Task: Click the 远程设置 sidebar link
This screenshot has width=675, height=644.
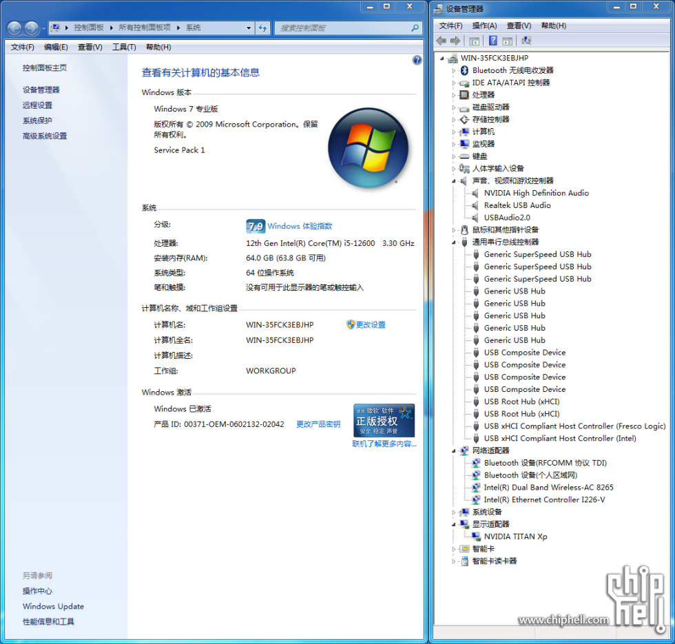Action: coord(37,105)
